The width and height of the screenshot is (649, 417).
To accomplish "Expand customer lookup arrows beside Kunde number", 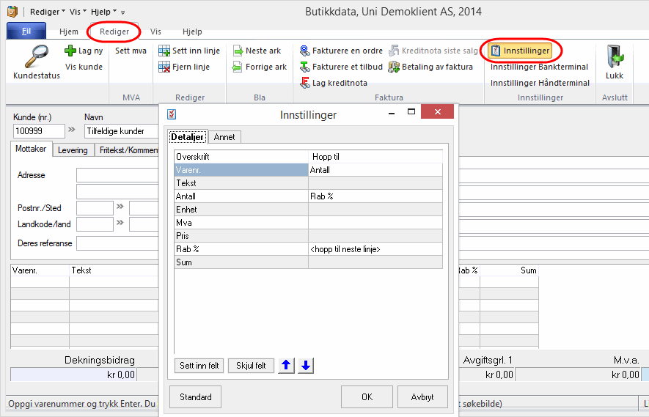I will coord(72,130).
